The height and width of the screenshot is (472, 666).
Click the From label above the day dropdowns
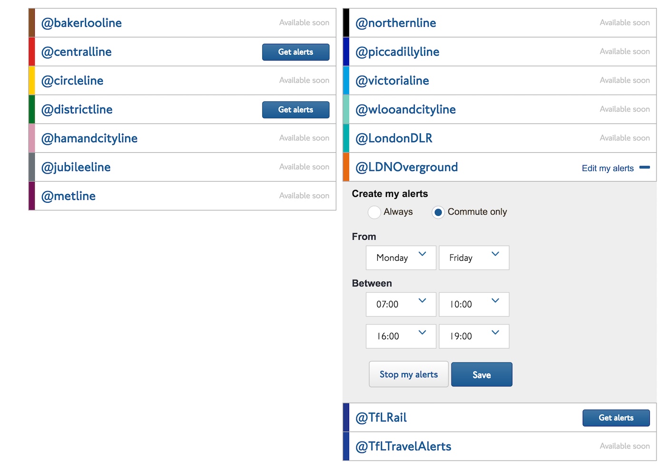[364, 236]
